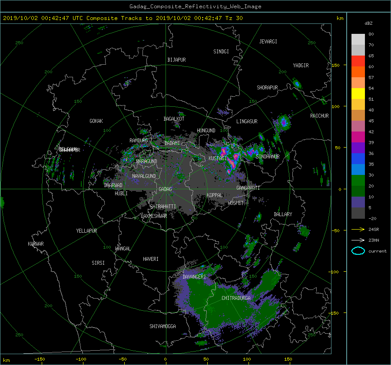The height and width of the screenshot is (365, 391).
Task: Select the KARWAR label
Action: click(x=36, y=244)
